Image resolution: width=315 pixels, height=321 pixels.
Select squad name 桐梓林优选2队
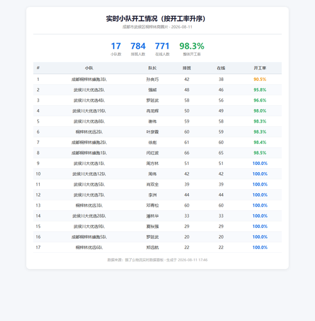point(89,132)
